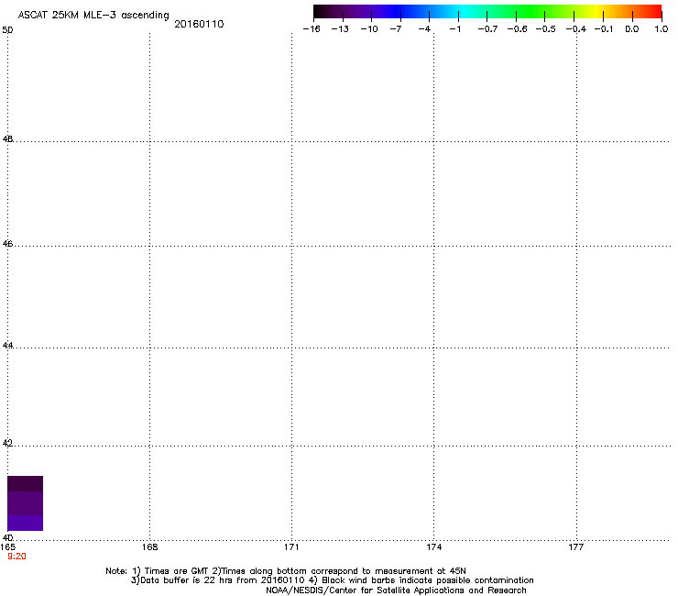678x596 pixels.
Task: Click the colorbar label -0.6
Action: [517, 29]
